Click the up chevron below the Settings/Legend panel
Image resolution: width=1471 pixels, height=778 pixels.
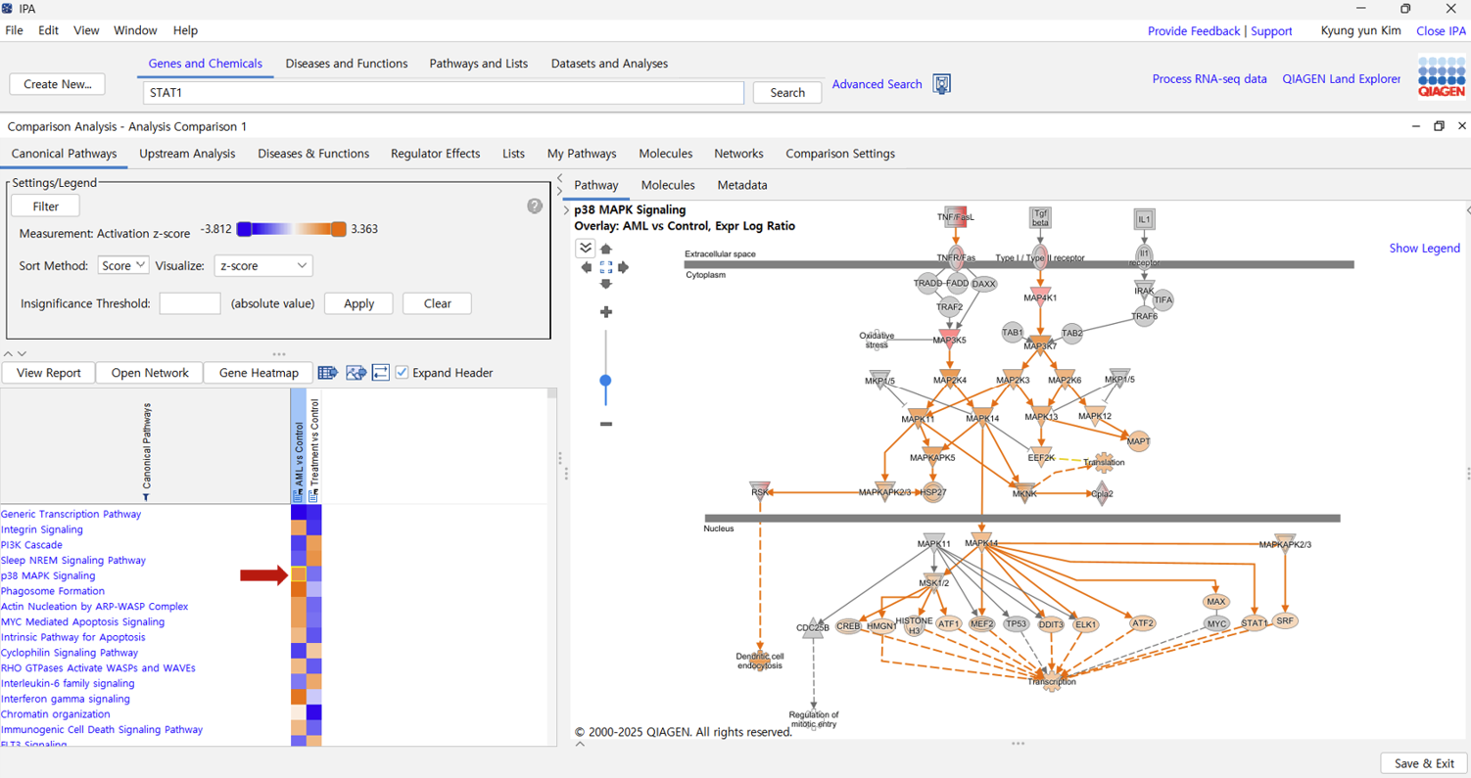pyautogui.click(x=8, y=353)
